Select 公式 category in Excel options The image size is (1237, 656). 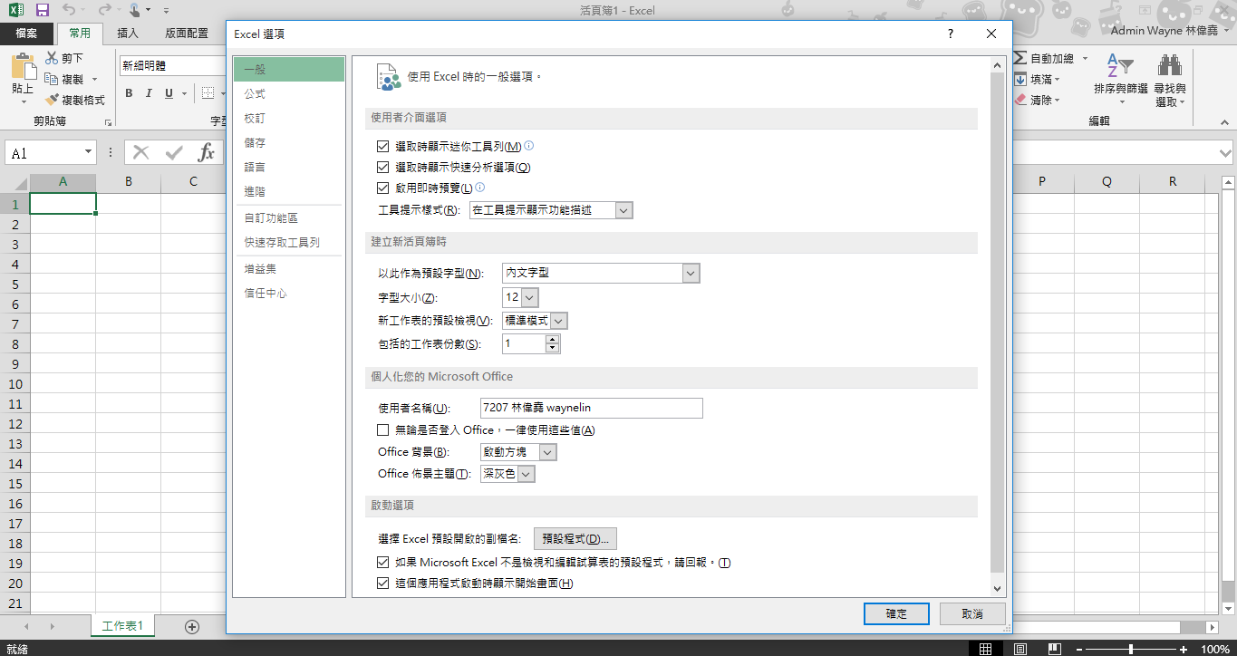[x=288, y=94]
